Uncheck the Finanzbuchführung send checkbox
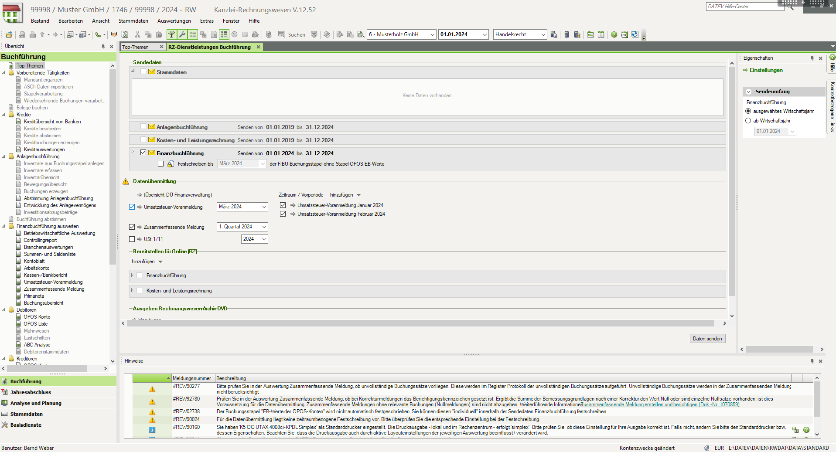Image resolution: width=836 pixels, height=452 pixels. click(x=143, y=153)
